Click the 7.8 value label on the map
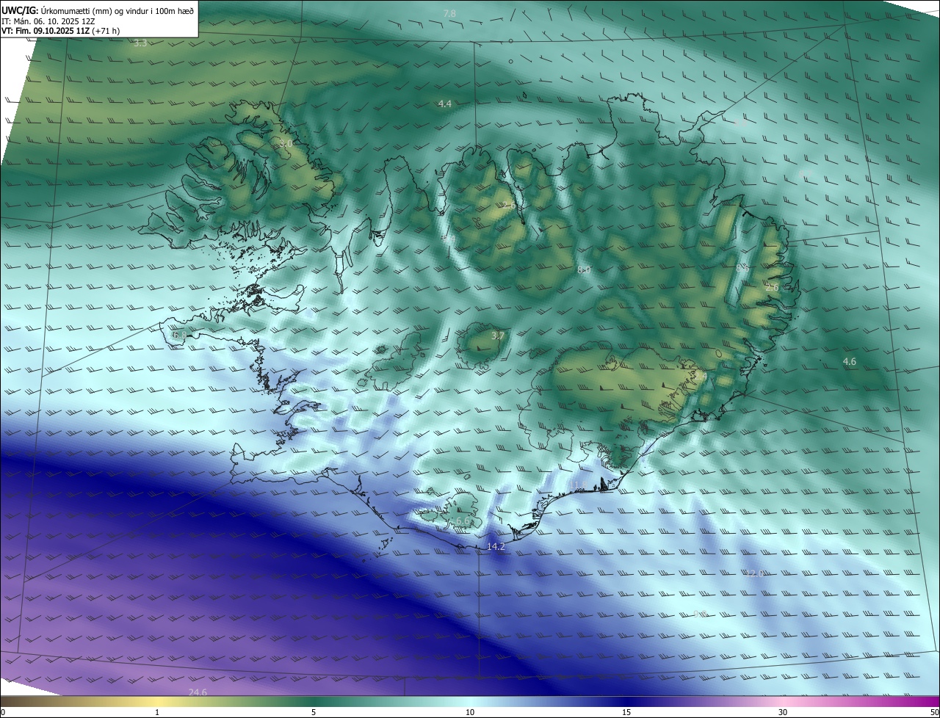Screen dimensions: 940x718 coord(449,14)
